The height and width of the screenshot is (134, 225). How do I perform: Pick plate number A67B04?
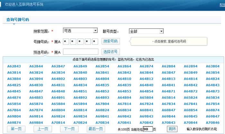click(x=102, y=104)
